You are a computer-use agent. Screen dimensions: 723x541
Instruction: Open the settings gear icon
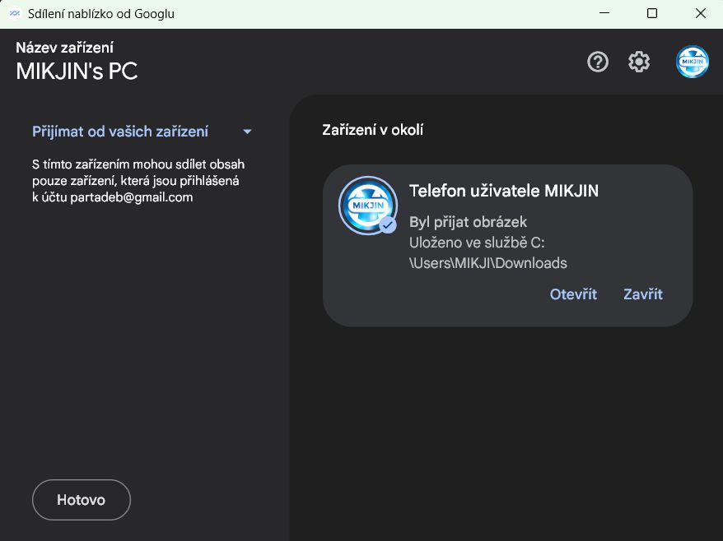(639, 62)
